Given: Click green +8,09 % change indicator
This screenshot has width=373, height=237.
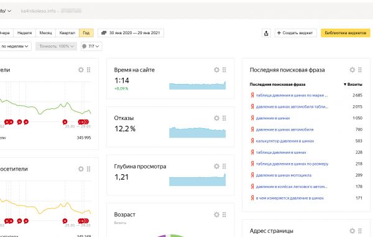Looking at the screenshot, I should pos(121,88).
